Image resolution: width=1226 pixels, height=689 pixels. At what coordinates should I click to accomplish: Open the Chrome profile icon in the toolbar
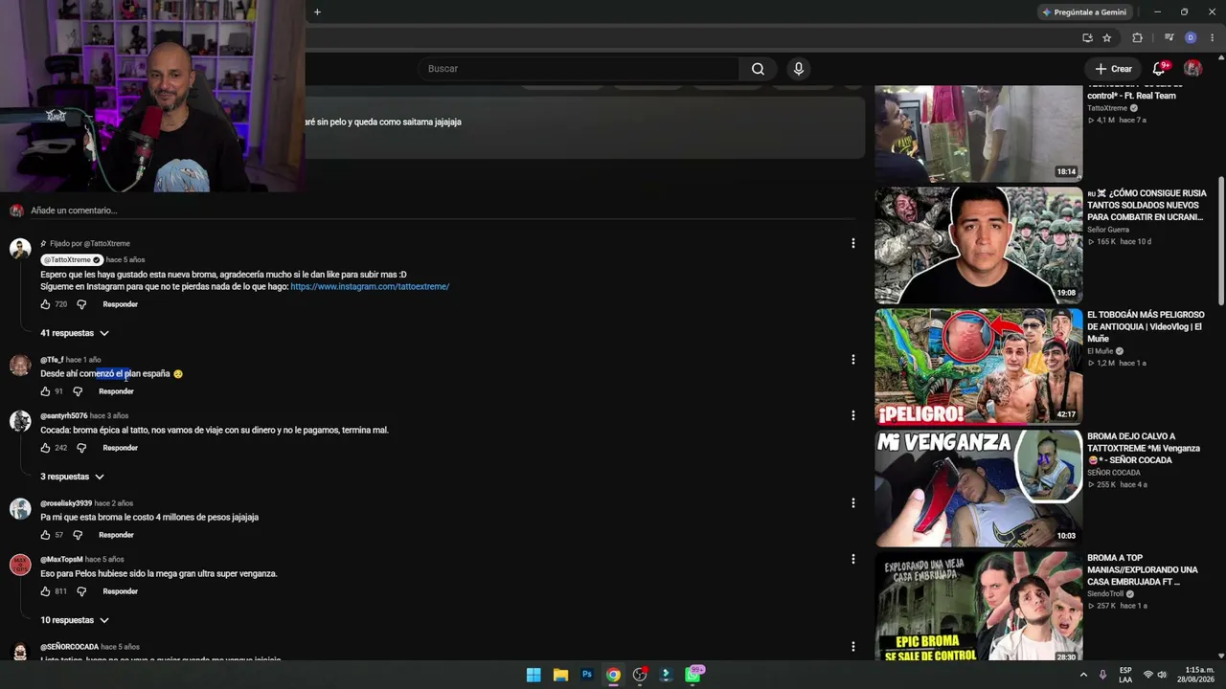tap(1191, 38)
